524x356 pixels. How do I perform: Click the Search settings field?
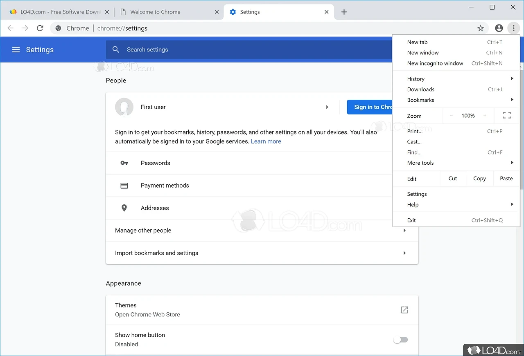(246, 49)
